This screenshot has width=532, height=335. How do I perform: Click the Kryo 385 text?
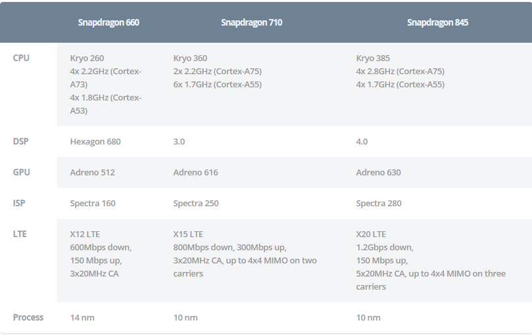pos(373,58)
